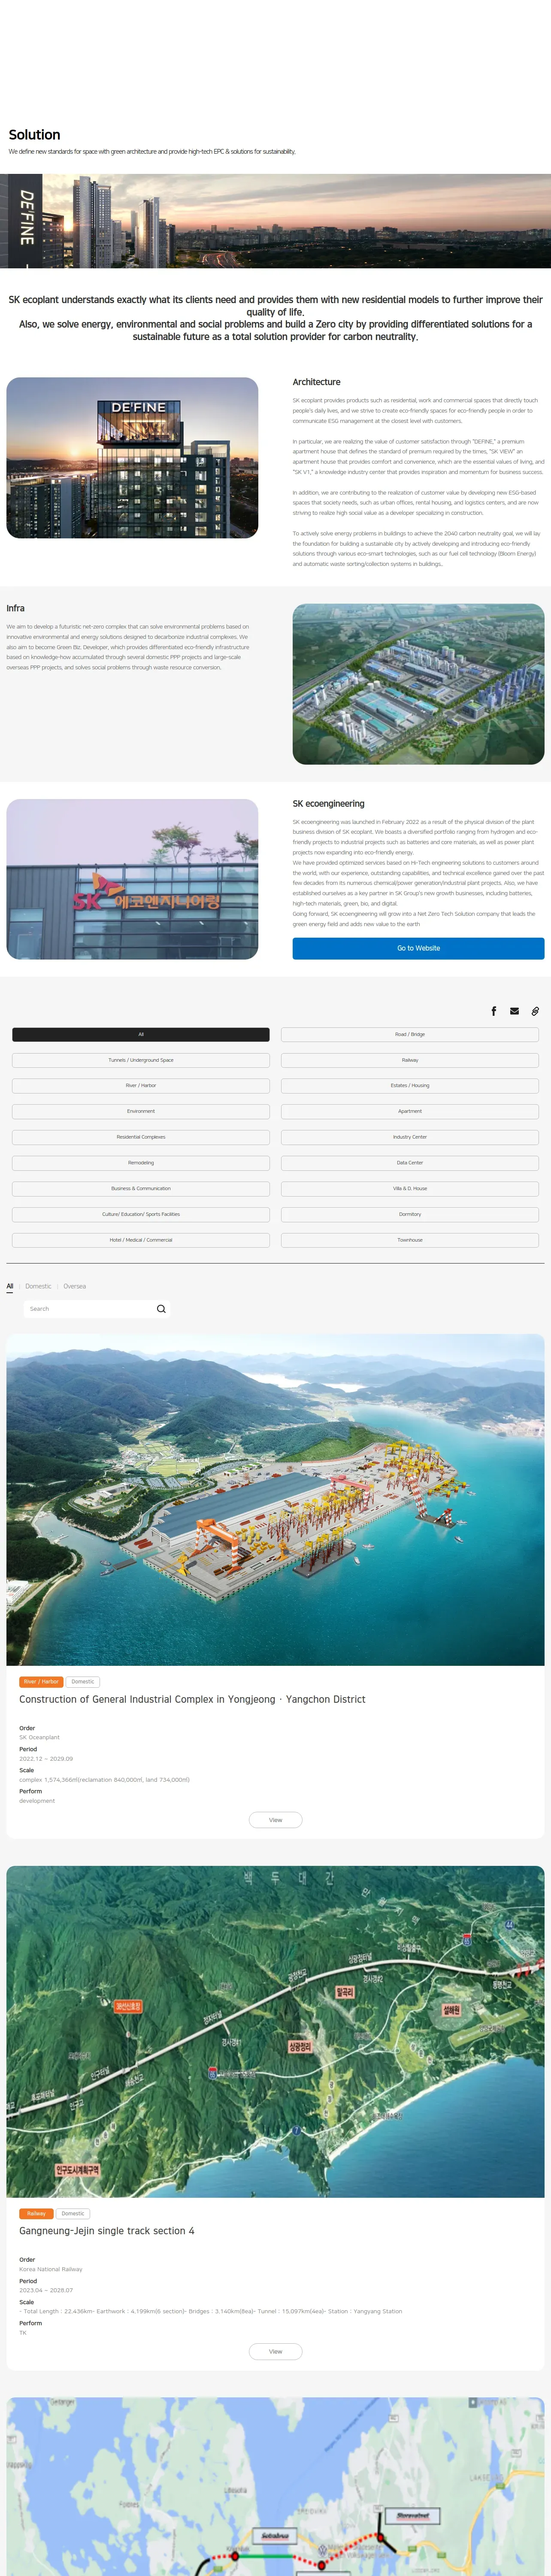This screenshot has width=551, height=2576.
Task: Focus the project Search field
Action: (90, 1309)
